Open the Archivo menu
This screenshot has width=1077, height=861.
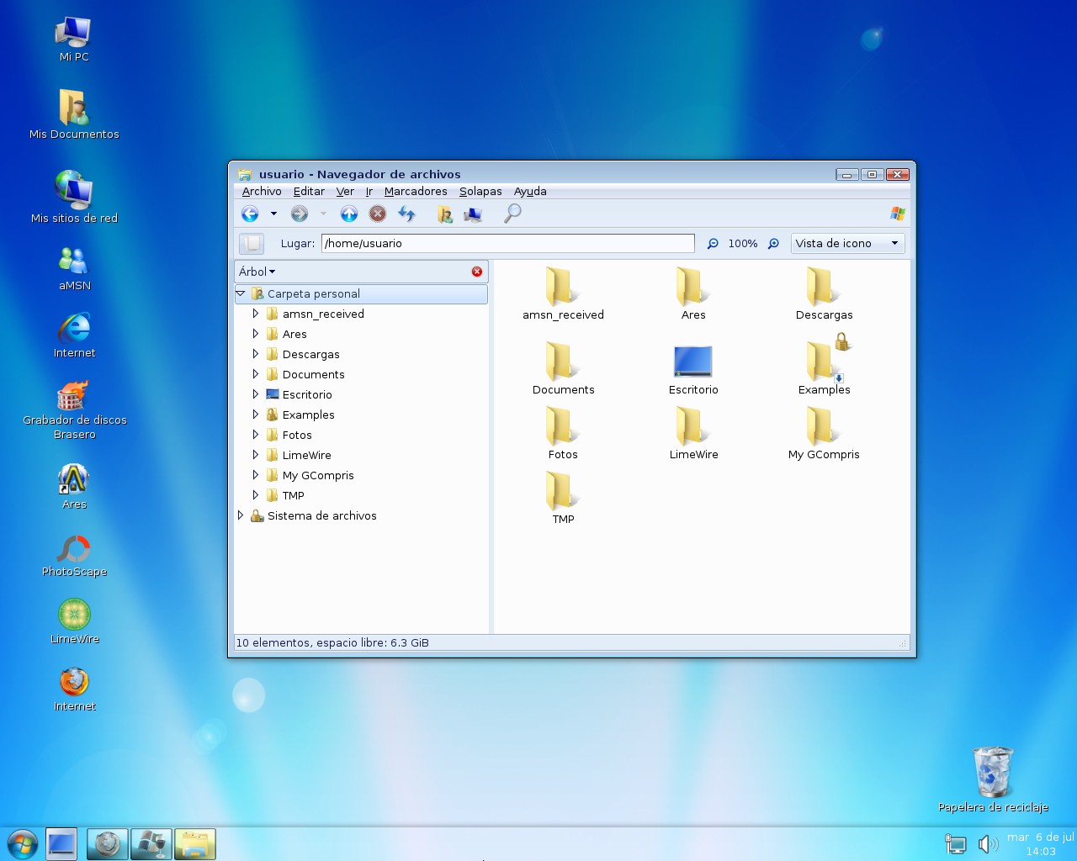(x=262, y=192)
